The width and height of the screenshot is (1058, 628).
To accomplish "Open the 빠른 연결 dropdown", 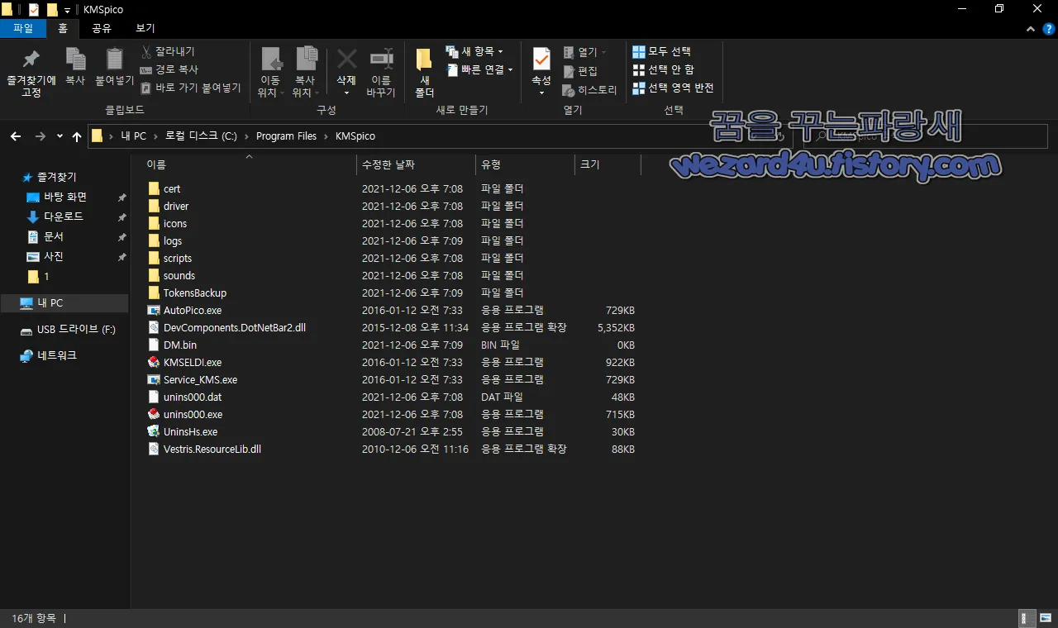I will pos(479,69).
